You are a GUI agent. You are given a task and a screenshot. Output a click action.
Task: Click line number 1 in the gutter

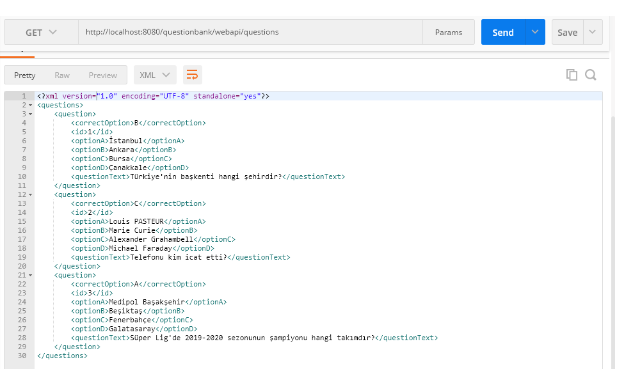coord(24,95)
